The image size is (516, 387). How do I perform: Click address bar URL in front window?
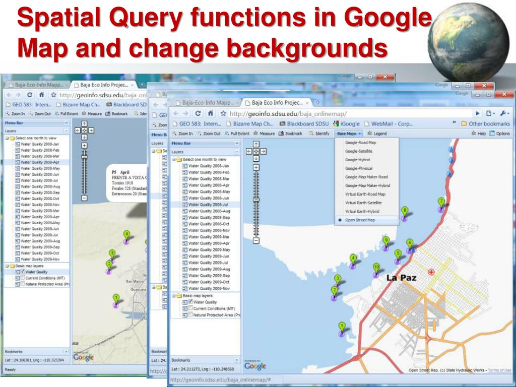[288, 113]
